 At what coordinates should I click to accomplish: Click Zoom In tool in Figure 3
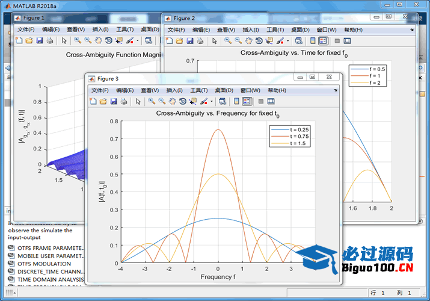coord(152,102)
